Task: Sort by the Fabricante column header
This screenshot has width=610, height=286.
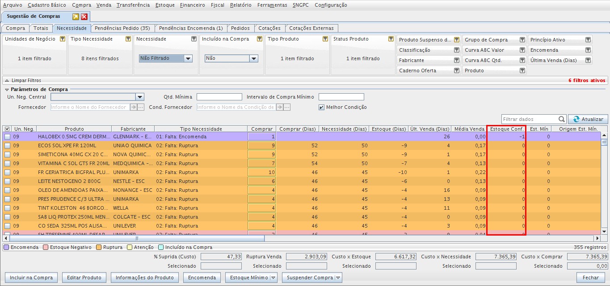Action: [x=133, y=129]
